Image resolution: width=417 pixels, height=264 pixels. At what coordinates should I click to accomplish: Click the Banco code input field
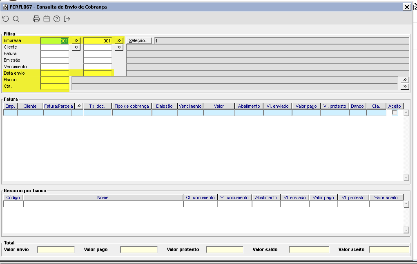coord(55,80)
